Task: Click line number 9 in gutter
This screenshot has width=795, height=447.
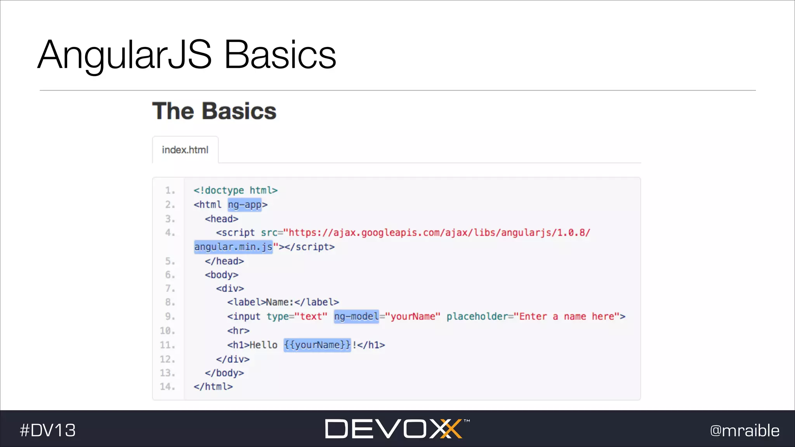Action: pos(170,317)
